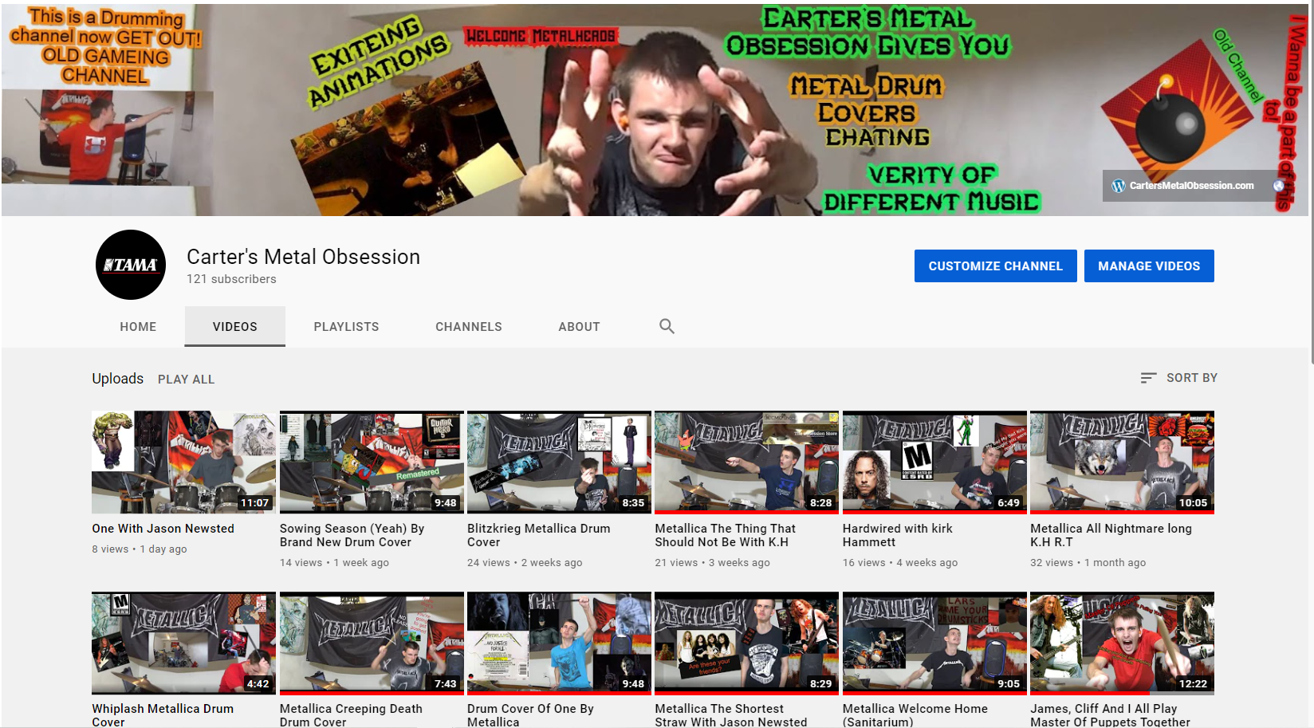Click "32 views • 1 month ago" text
The height and width of the screenshot is (728, 1314).
tap(1088, 563)
